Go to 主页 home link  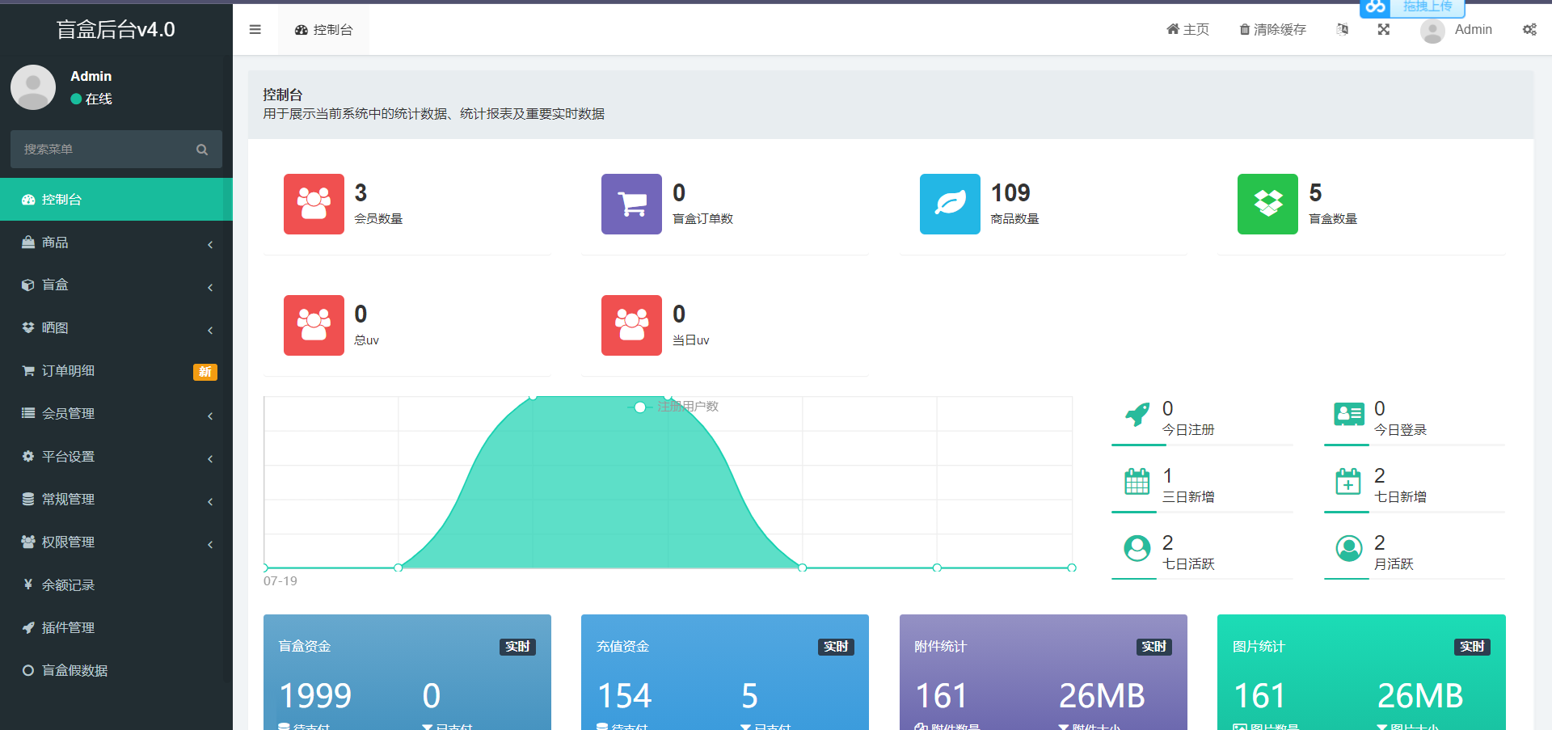click(1187, 30)
